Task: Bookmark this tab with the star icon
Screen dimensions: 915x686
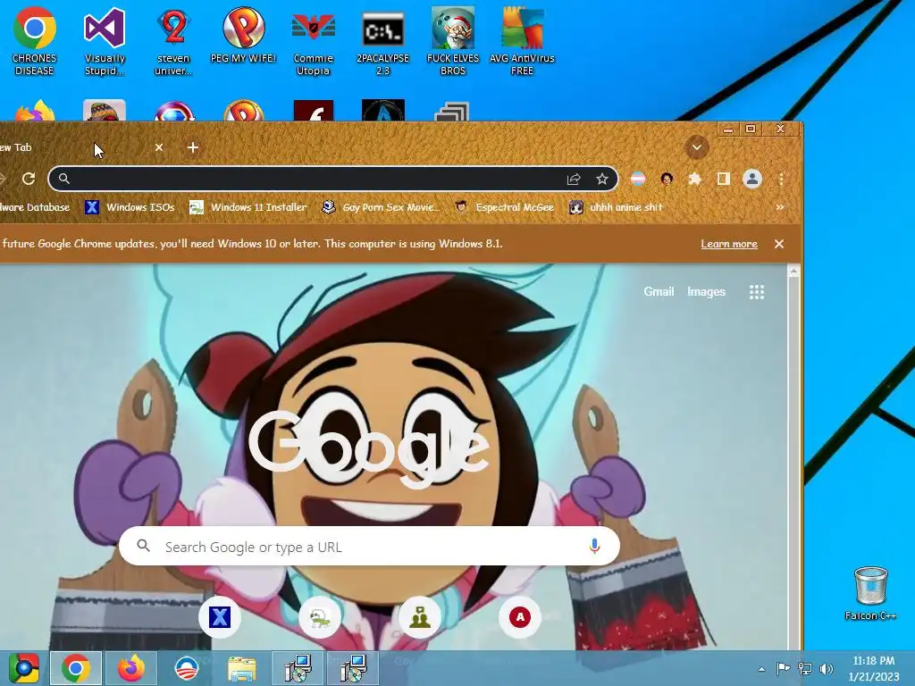Action: coord(602,179)
